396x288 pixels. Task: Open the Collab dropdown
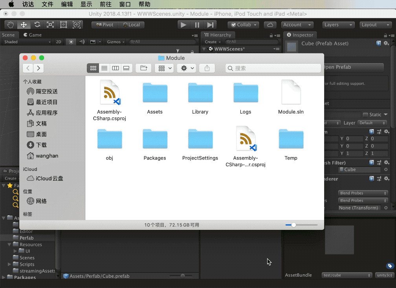pos(244,25)
